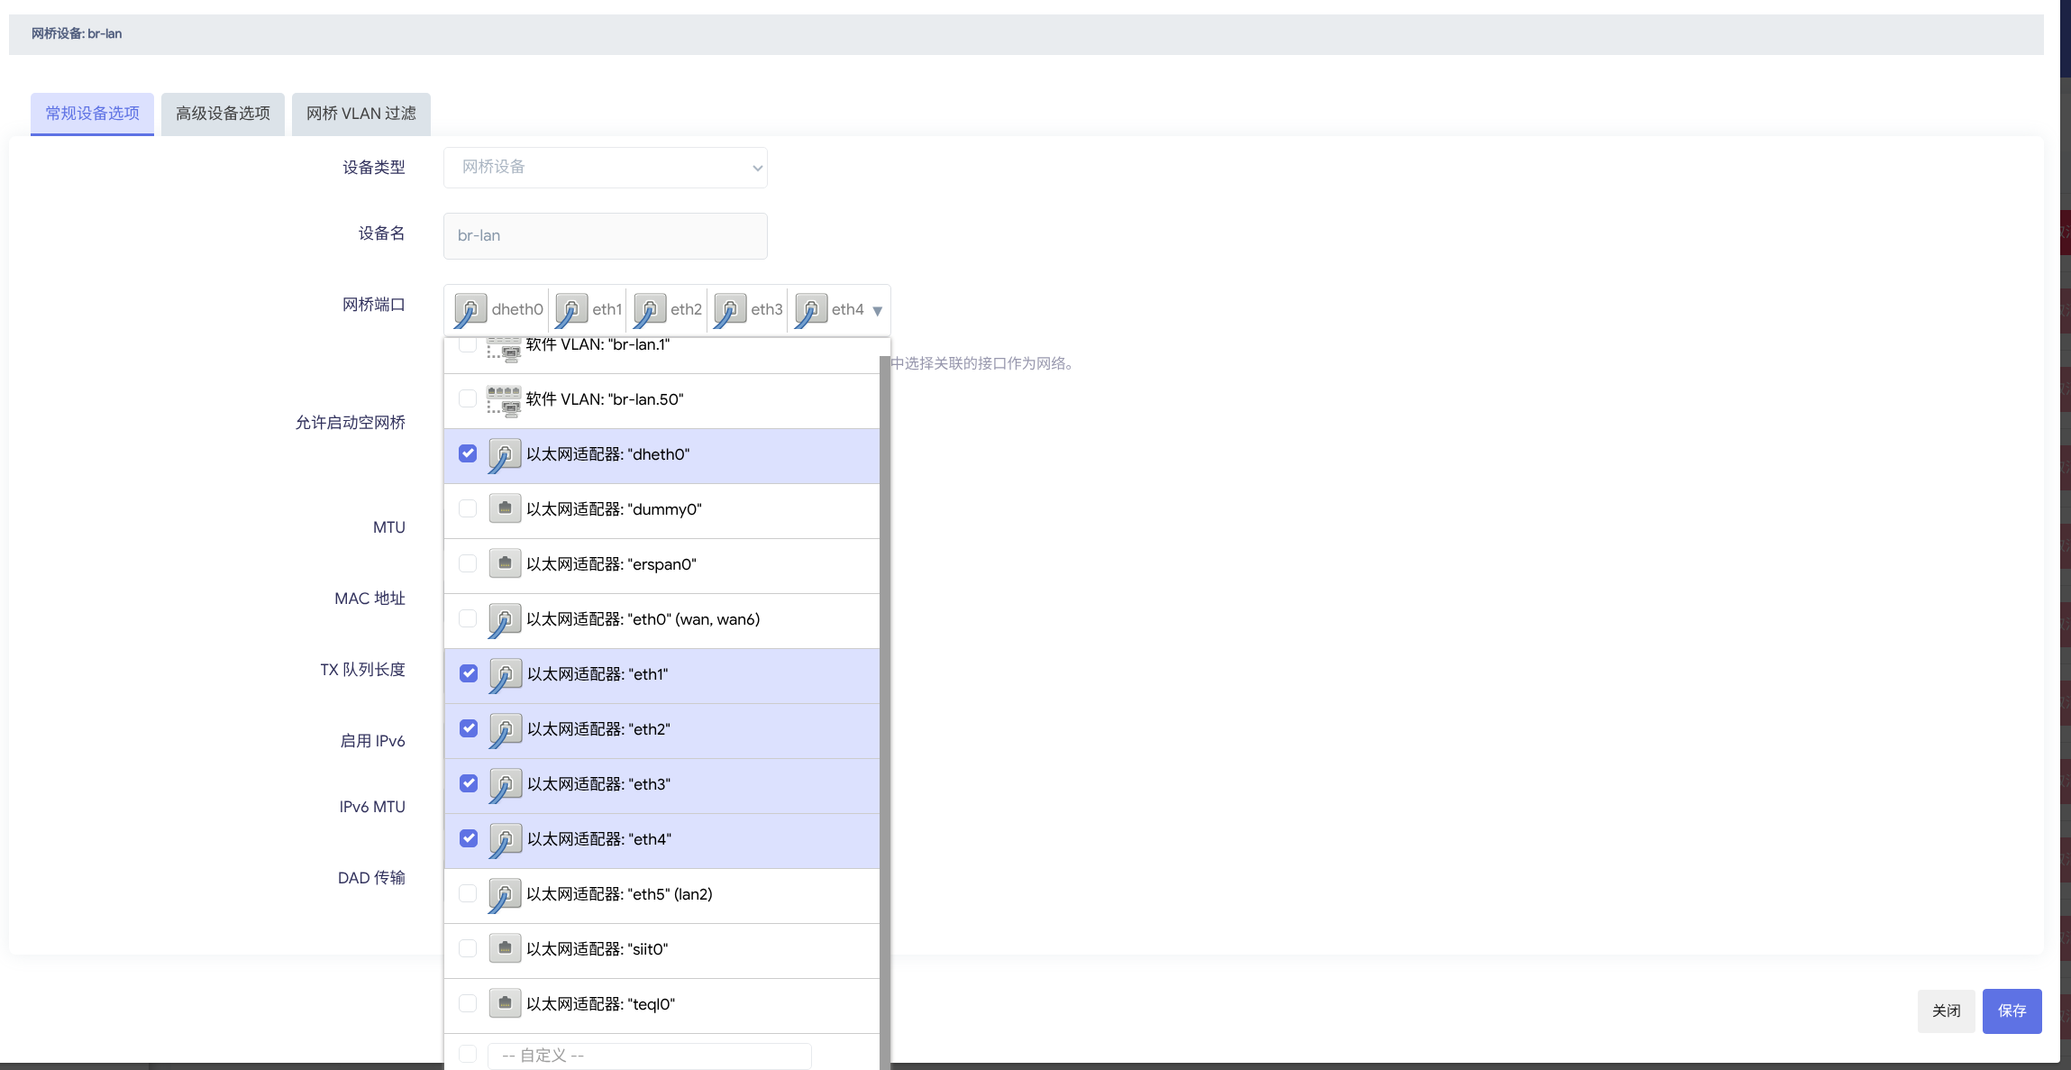Click the dheth0 port icon in bridge ports field
Screen dimensions: 2071x1070
point(470,309)
